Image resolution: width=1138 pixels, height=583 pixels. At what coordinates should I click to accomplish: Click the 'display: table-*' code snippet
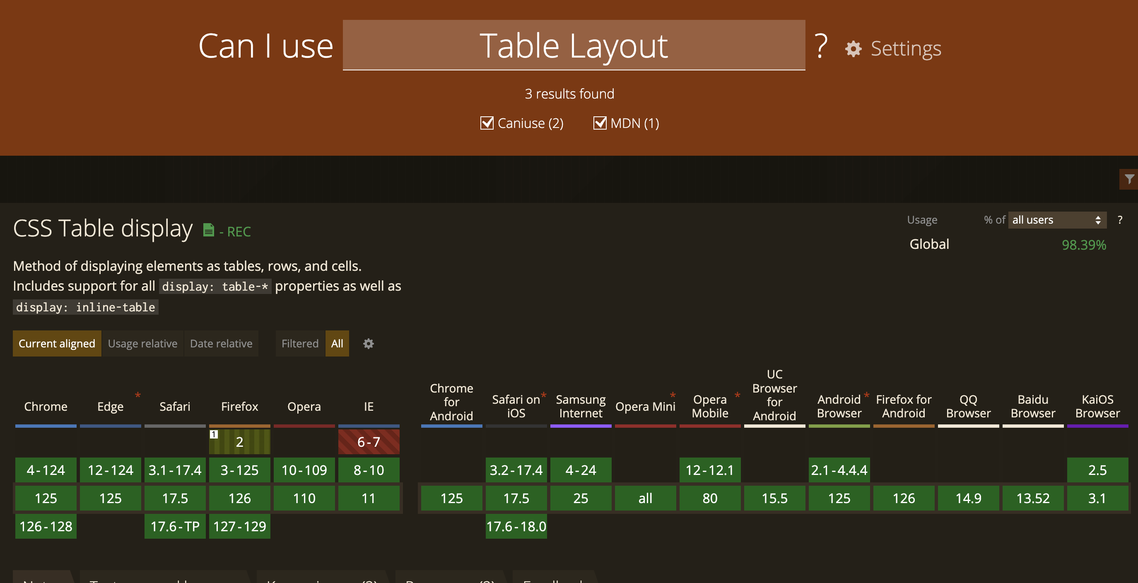click(215, 286)
